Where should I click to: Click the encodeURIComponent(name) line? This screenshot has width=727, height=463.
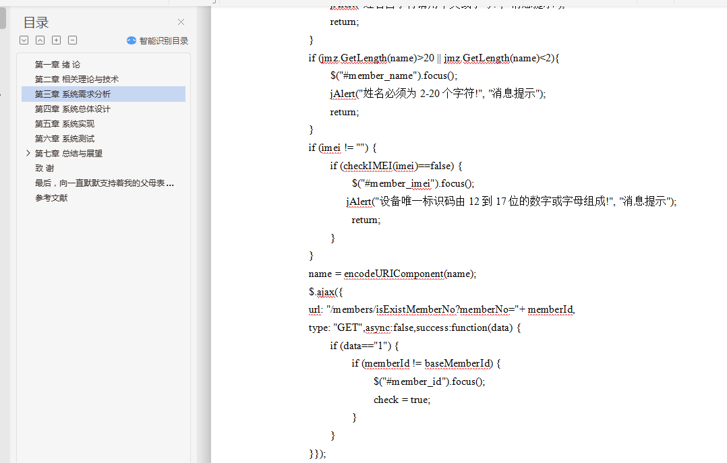click(x=392, y=274)
